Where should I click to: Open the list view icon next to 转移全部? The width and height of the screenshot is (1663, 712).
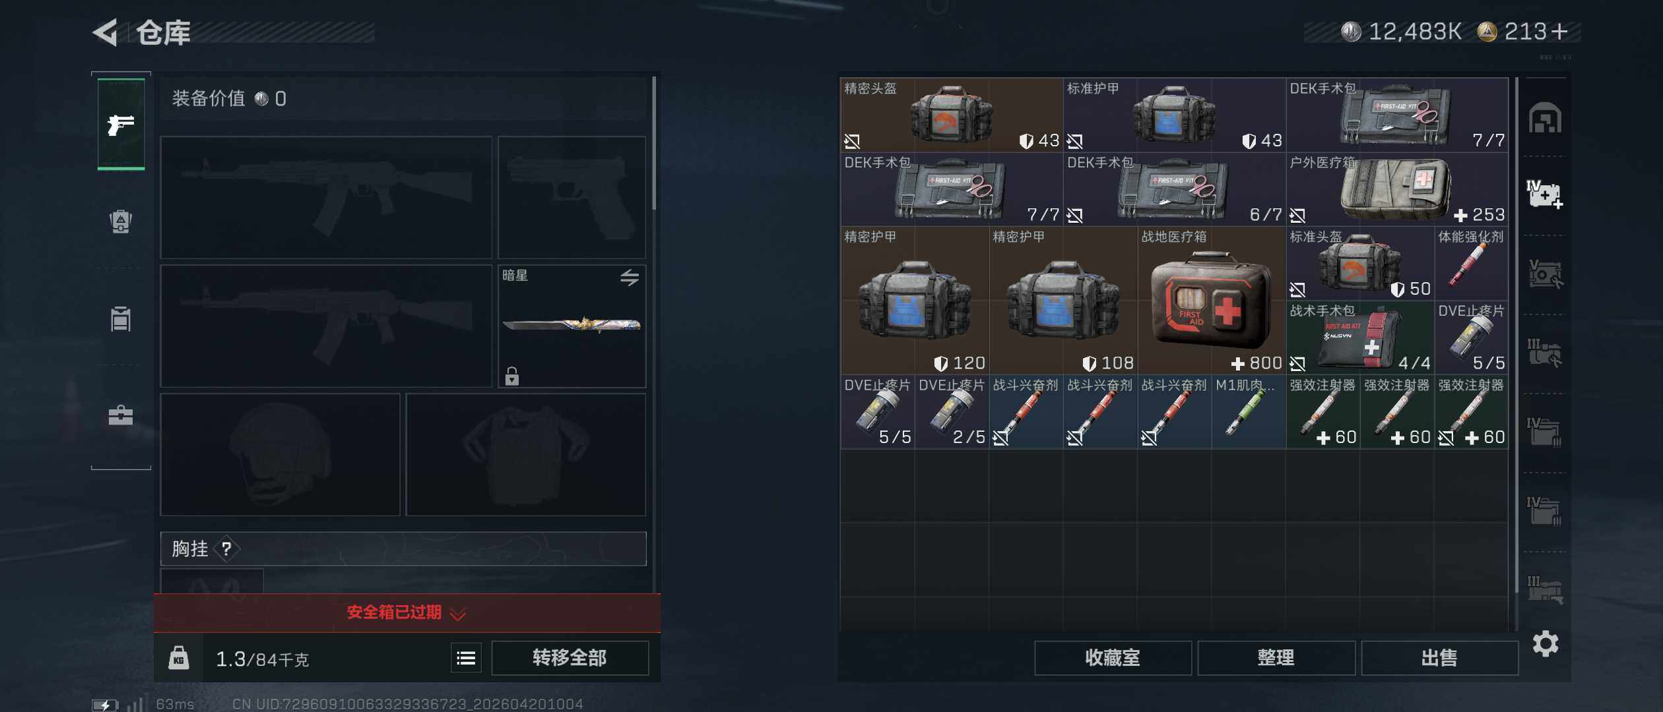tap(466, 658)
